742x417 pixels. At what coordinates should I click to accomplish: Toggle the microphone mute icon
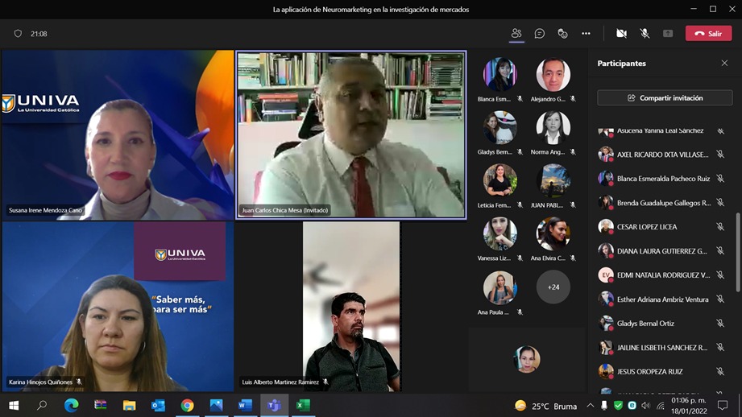pyautogui.click(x=645, y=34)
